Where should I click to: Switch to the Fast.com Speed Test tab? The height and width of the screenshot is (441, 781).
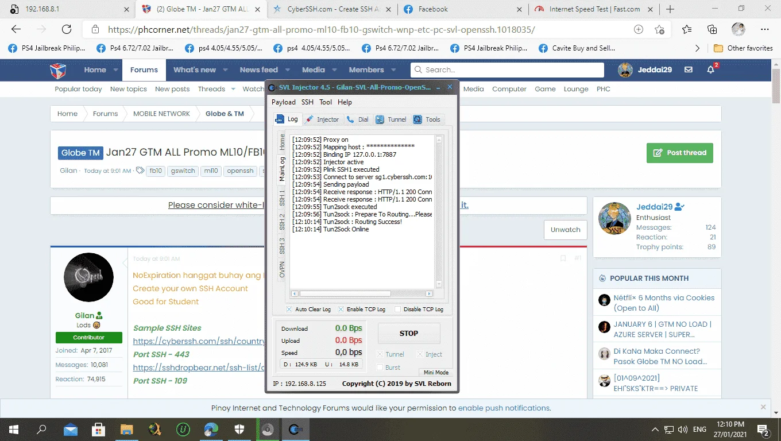(594, 9)
